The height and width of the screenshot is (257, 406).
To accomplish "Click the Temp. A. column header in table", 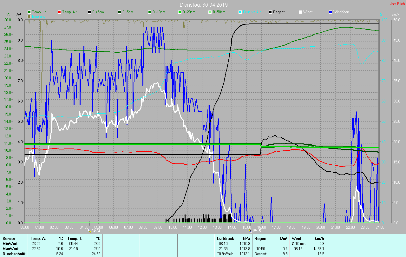I will point(38,238).
